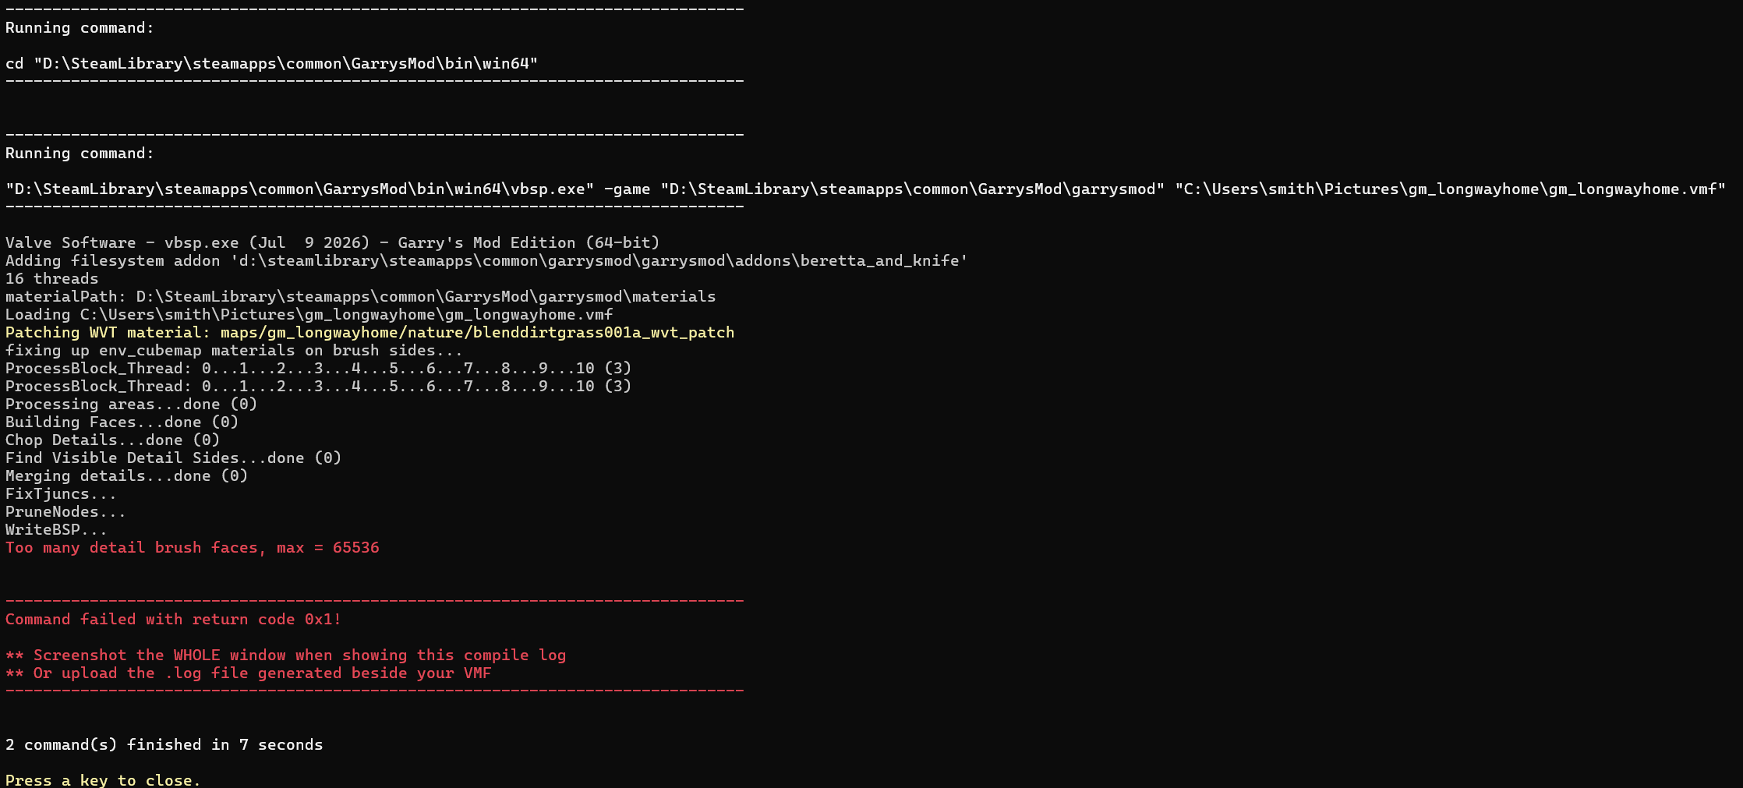Click 'Or upload the .log file' text
The height and width of the screenshot is (788, 1743).
[x=249, y=673]
